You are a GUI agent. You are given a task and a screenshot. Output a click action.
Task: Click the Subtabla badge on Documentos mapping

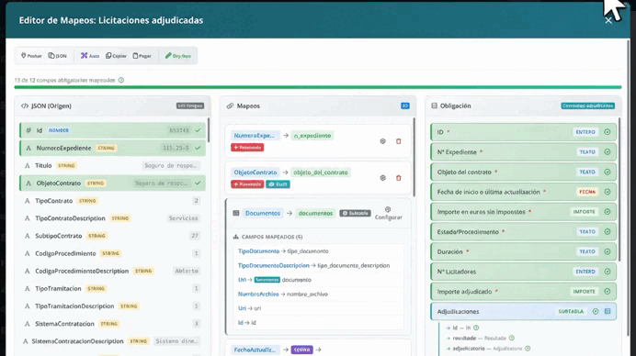coord(355,213)
